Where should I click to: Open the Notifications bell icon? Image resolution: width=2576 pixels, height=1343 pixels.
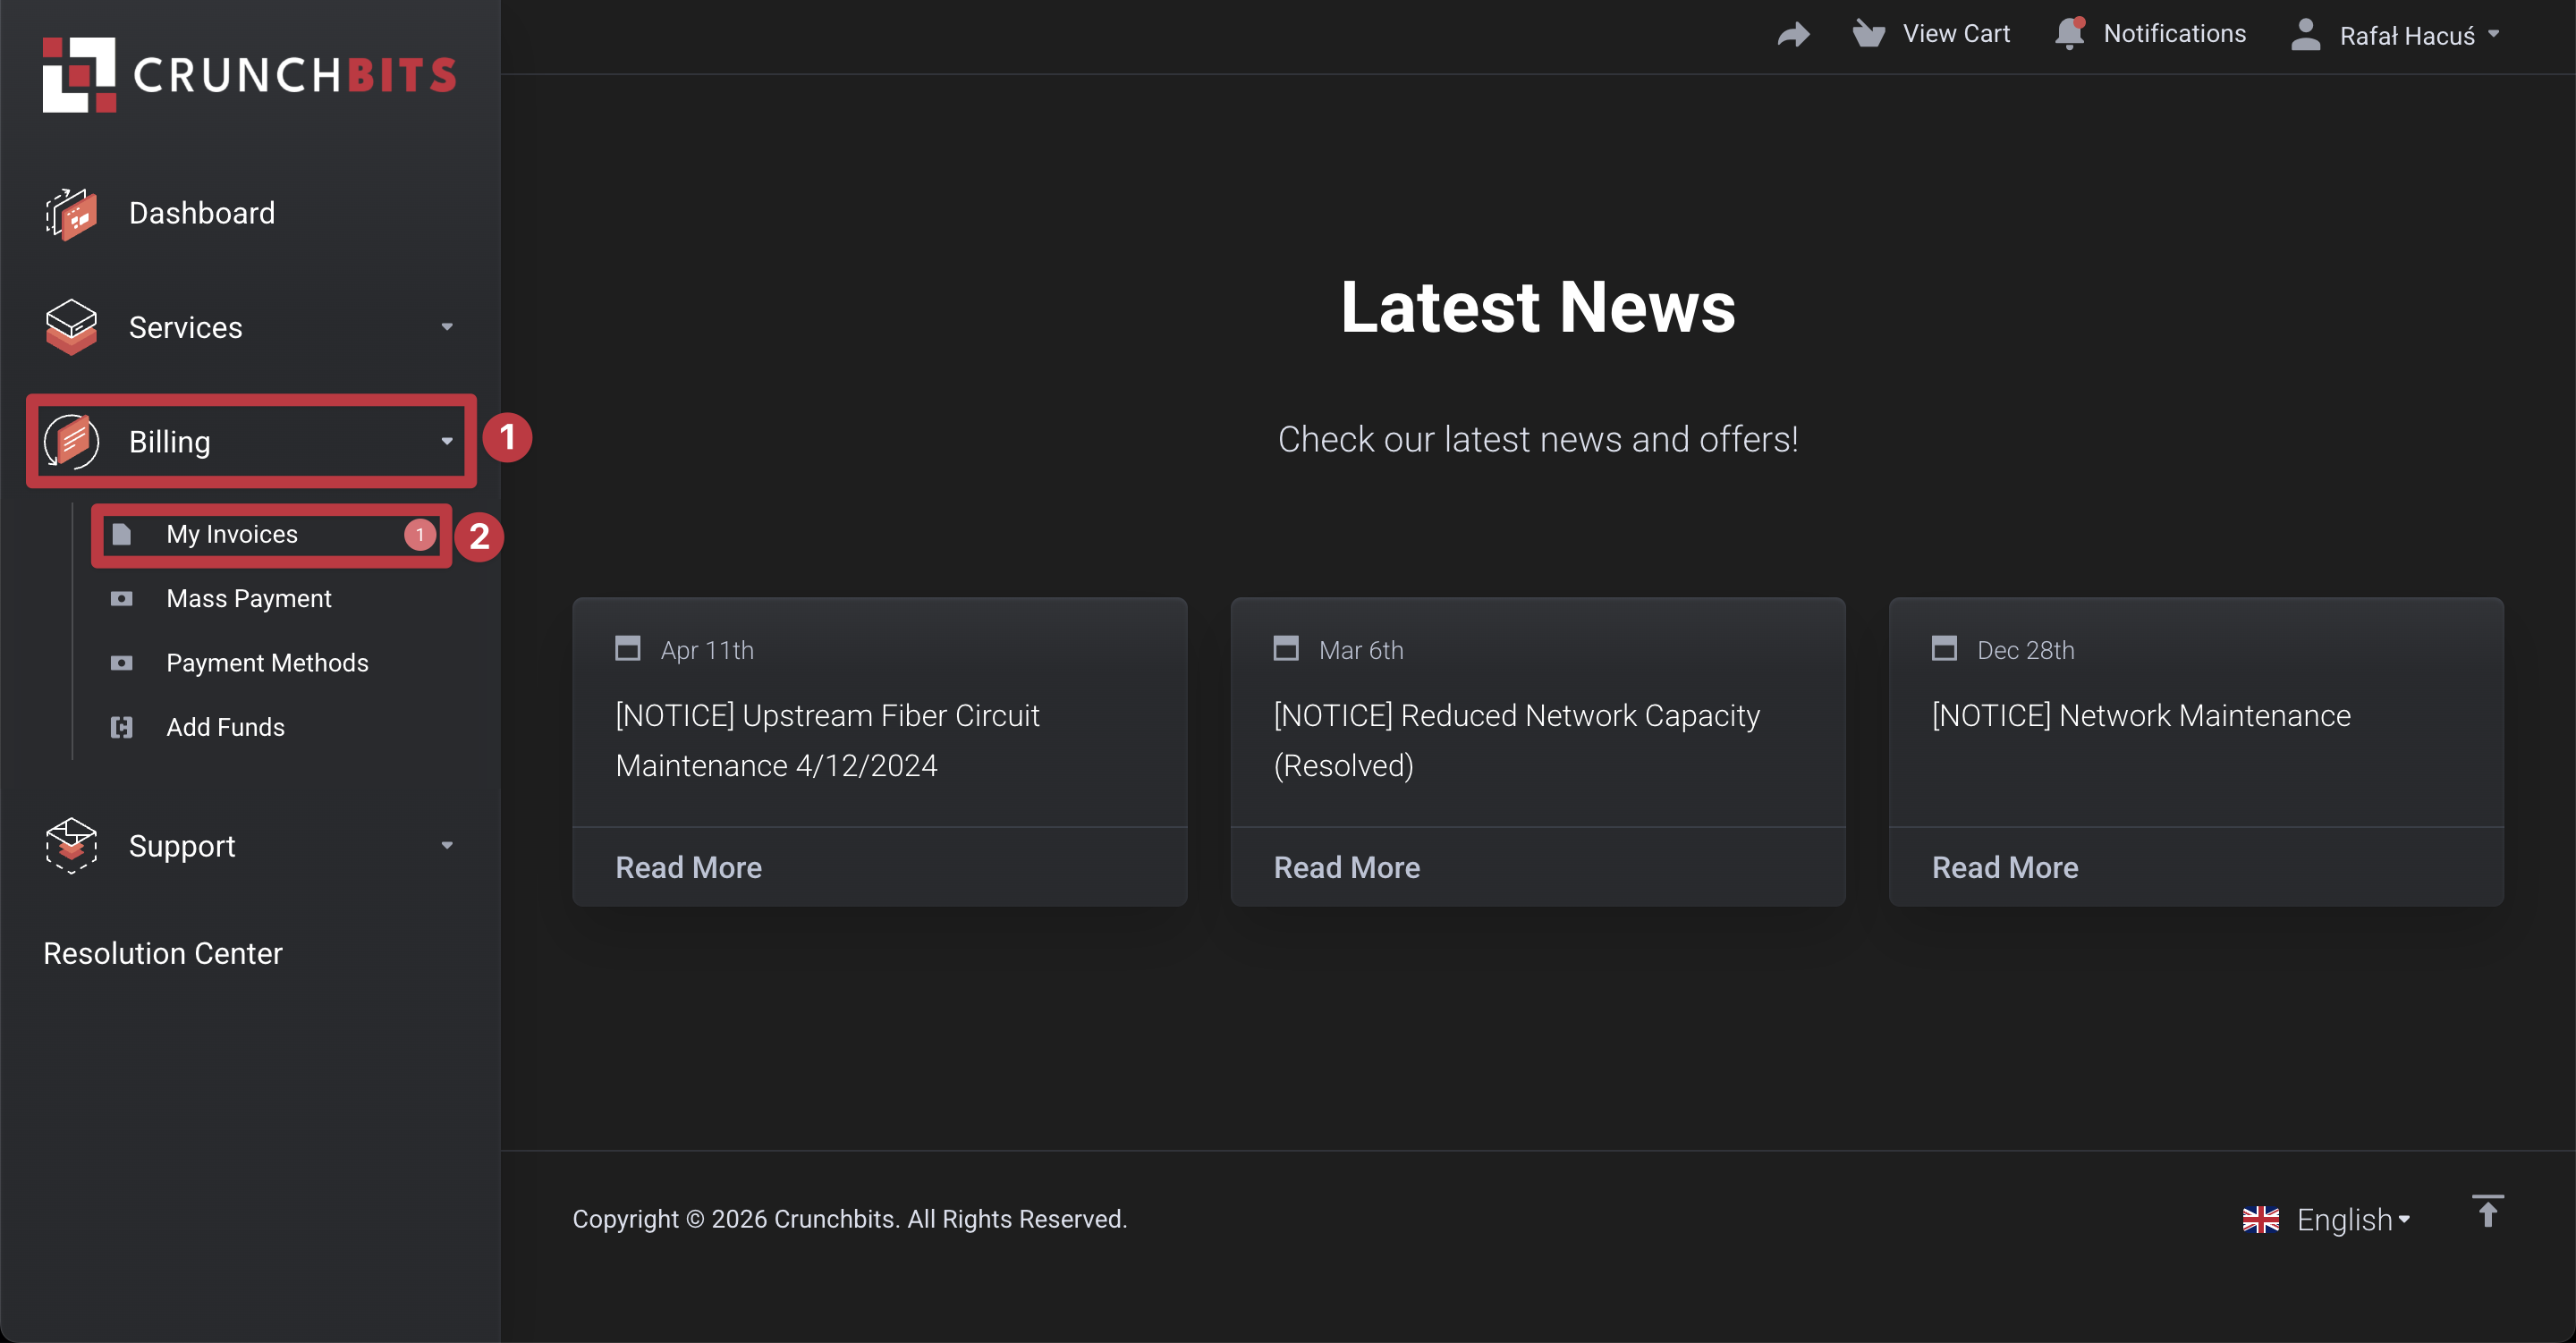2069,34
